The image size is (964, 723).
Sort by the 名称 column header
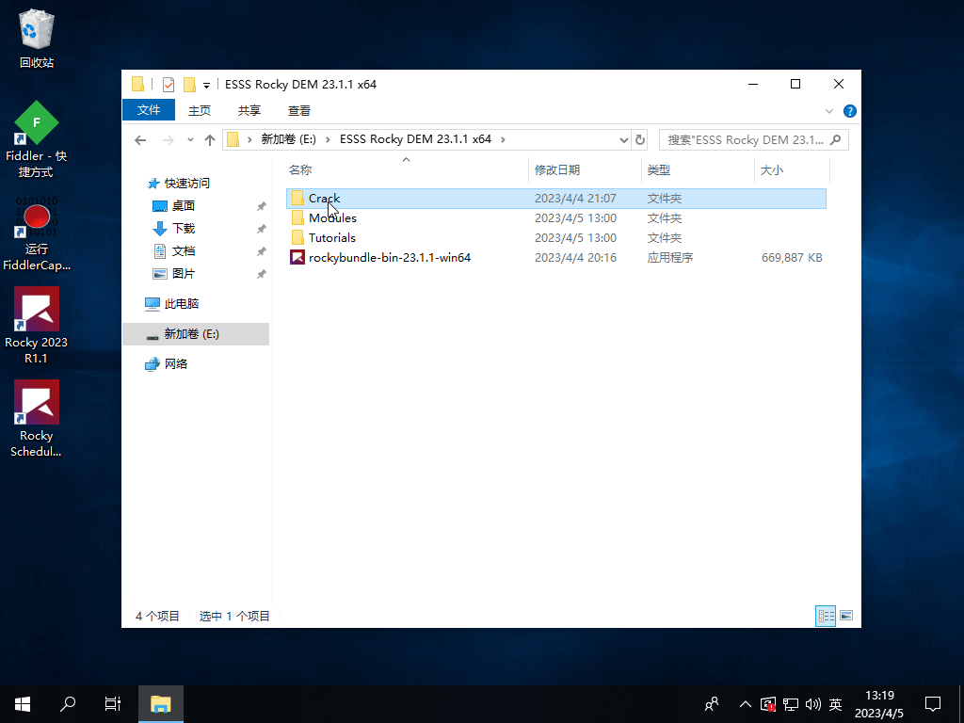(406, 169)
